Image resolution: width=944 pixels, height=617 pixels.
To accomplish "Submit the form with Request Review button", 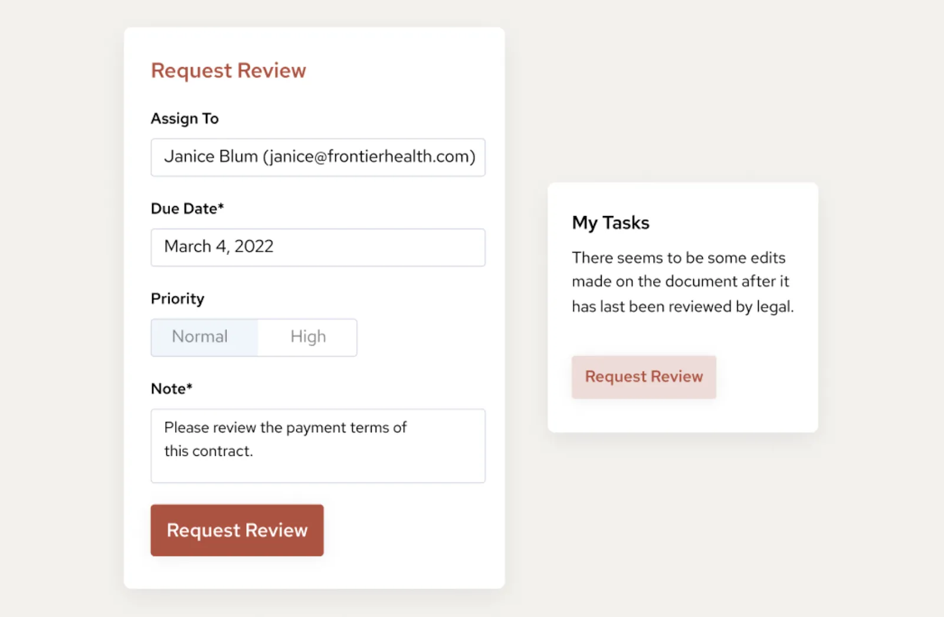I will pos(237,530).
